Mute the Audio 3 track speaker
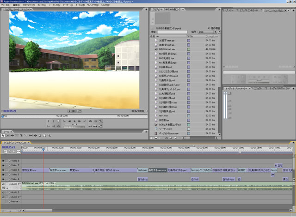Screen dimensions: 296x217 [x=3, y=197]
